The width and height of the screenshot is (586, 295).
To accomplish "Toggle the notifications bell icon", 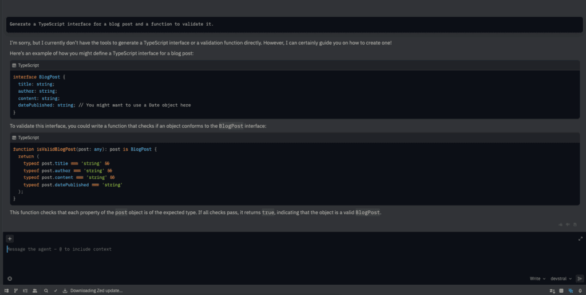I will (x=580, y=290).
